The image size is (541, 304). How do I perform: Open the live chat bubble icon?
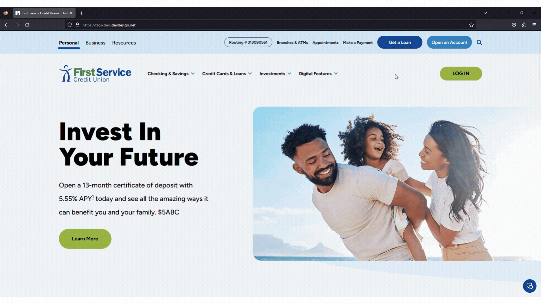(x=529, y=286)
